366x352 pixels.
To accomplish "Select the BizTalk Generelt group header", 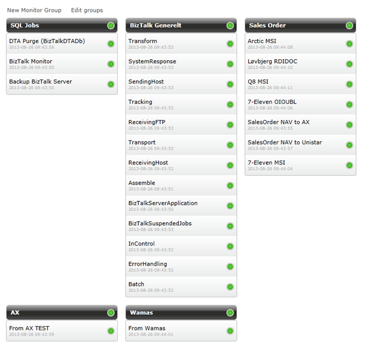I will (171, 26).
